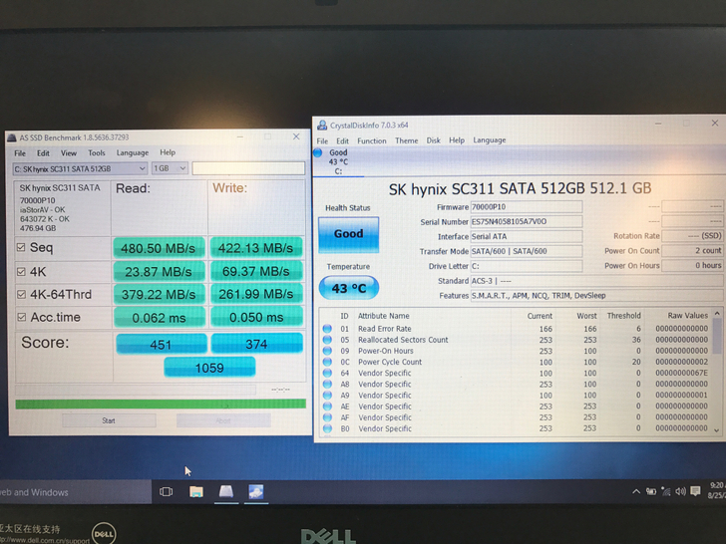Click the volume speaker tray icon

[x=680, y=491]
